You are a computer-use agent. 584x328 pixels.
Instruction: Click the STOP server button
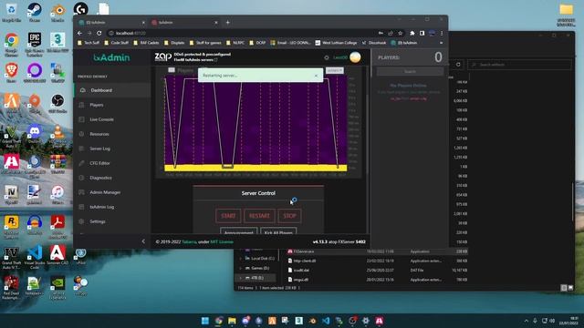click(289, 216)
